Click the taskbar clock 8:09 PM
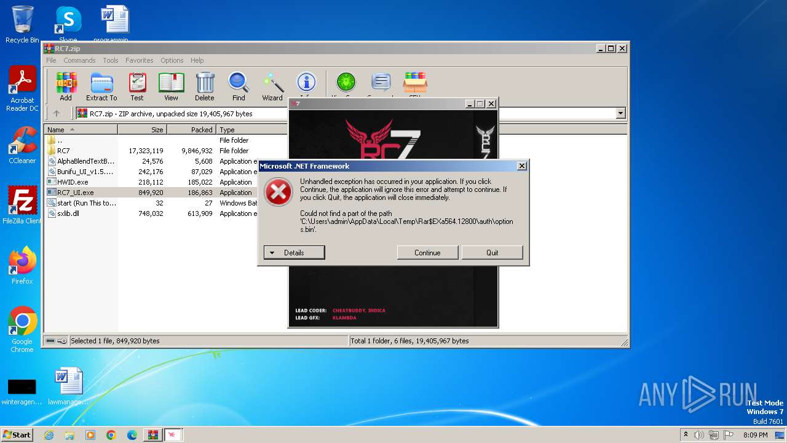Screen dimensions: 787x443 coord(755,435)
